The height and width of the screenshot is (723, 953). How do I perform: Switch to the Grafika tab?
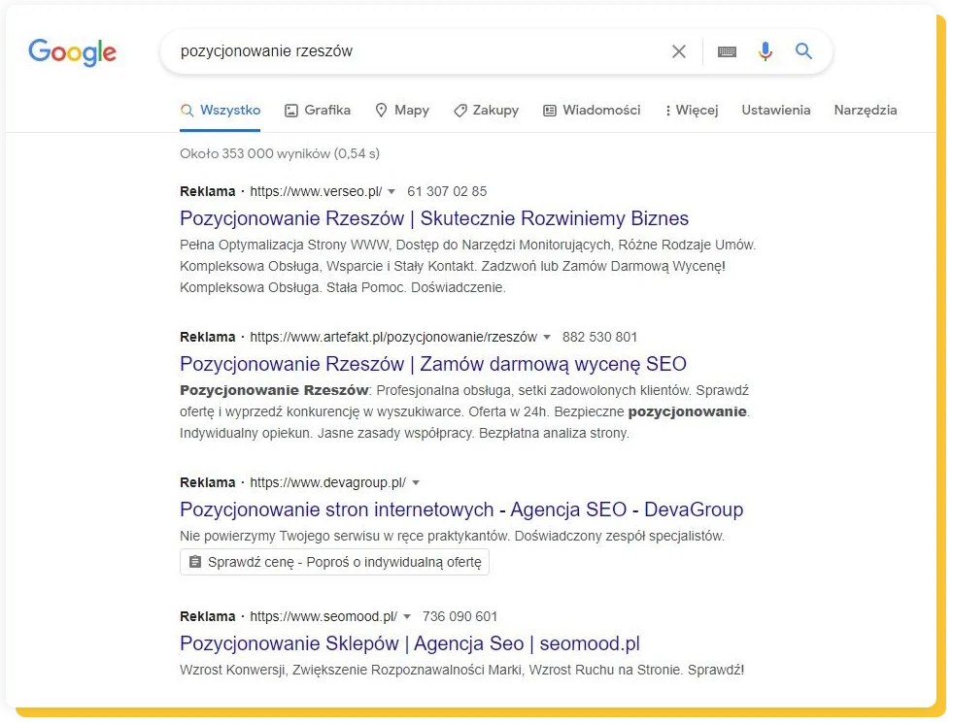pos(318,111)
